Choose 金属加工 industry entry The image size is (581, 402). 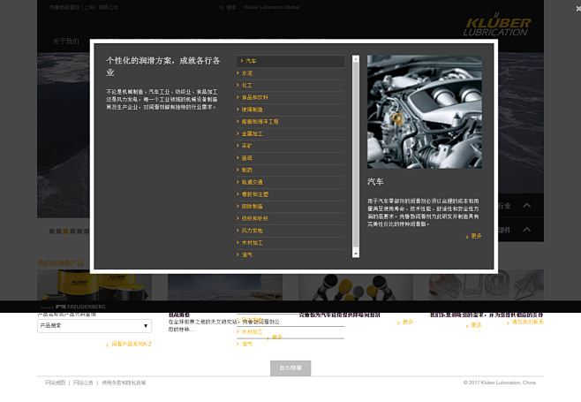[x=290, y=134]
